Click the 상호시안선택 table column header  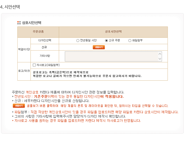(113, 32)
